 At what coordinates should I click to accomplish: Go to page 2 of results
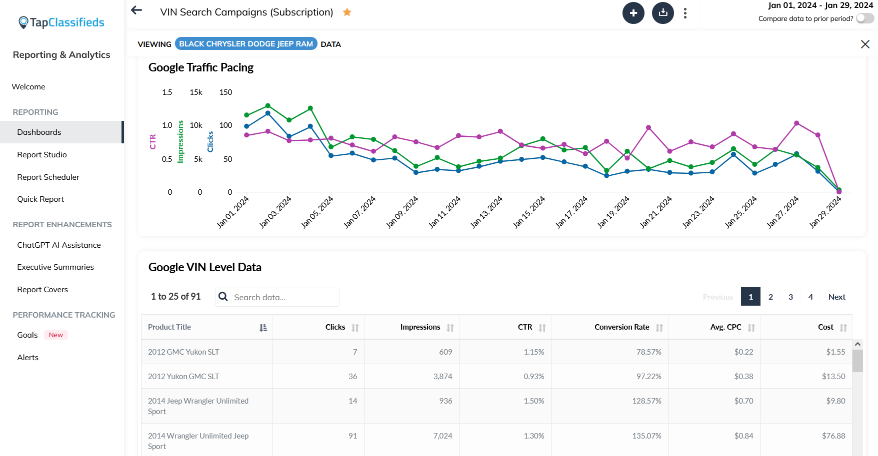(770, 297)
